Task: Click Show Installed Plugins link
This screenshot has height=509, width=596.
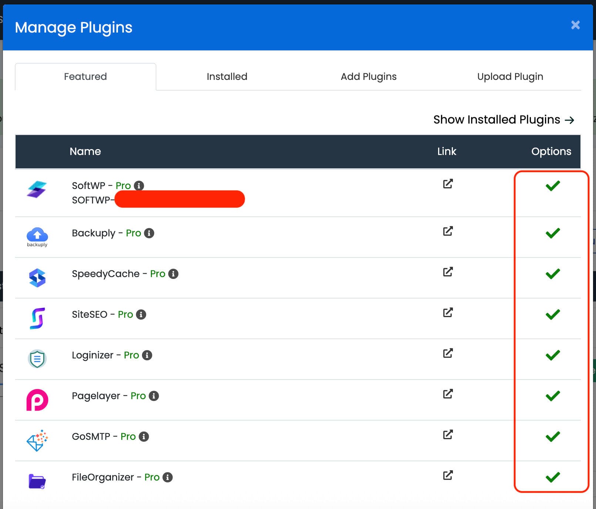Action: (x=503, y=120)
